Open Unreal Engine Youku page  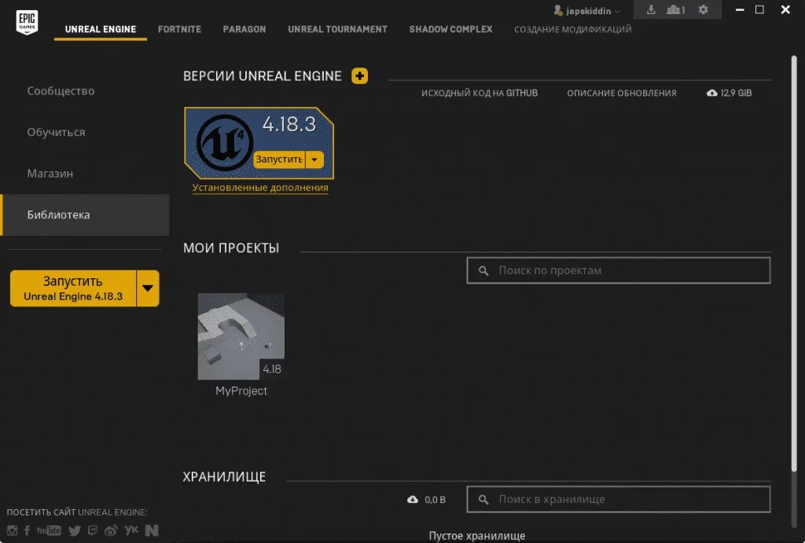coord(131,530)
